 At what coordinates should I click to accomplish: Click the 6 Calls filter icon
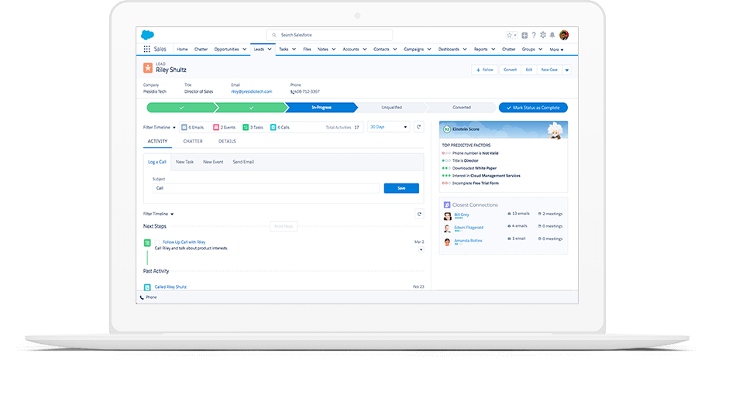273,127
